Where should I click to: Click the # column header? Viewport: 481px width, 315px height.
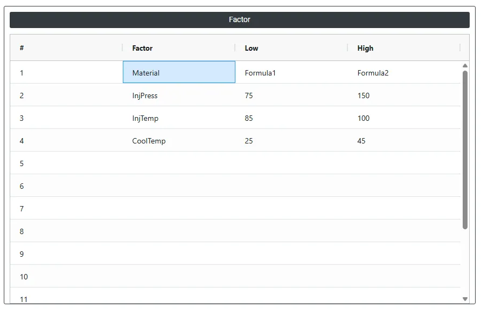click(66, 47)
